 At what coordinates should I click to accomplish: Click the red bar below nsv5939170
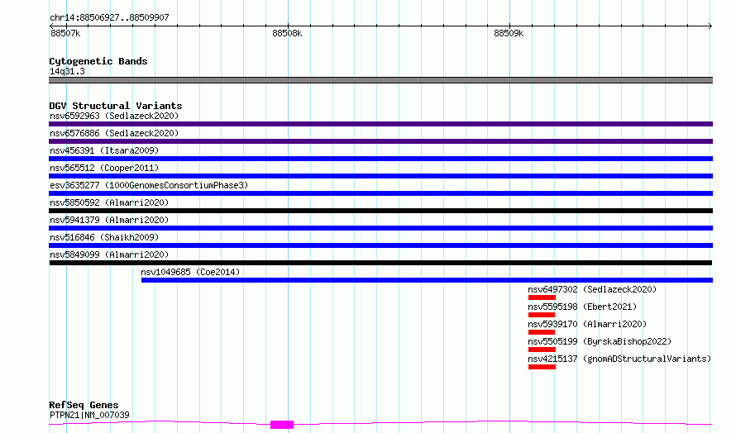point(541,332)
